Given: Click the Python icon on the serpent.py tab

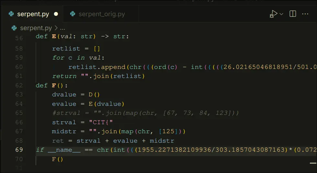Looking at the screenshot, I should (12, 14).
